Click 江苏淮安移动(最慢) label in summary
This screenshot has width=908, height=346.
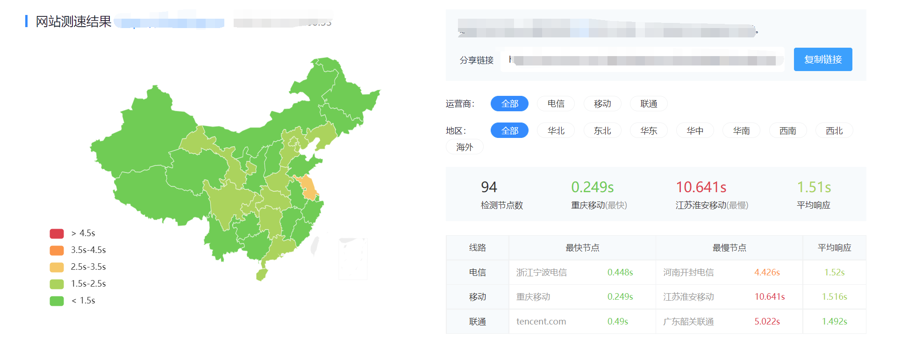click(712, 205)
